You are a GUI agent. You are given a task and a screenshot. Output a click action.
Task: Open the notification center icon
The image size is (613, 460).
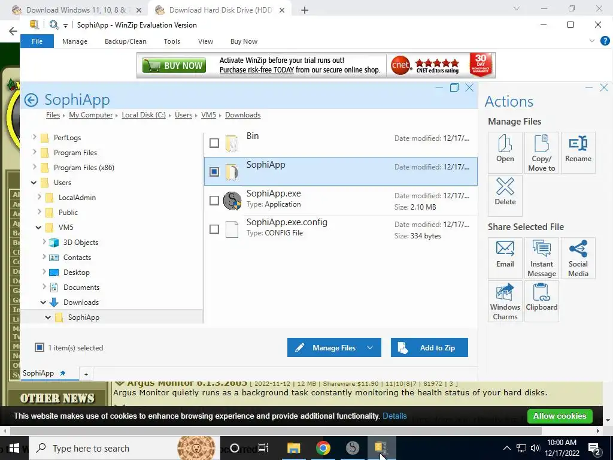pos(594,449)
